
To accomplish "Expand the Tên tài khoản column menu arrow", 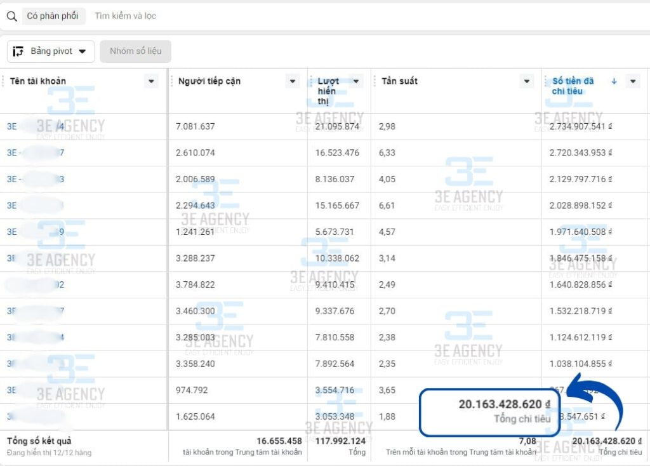I will coord(151,81).
